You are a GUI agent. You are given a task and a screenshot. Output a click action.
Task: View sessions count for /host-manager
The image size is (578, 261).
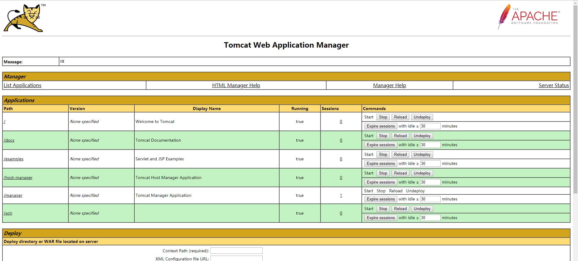pyautogui.click(x=341, y=178)
